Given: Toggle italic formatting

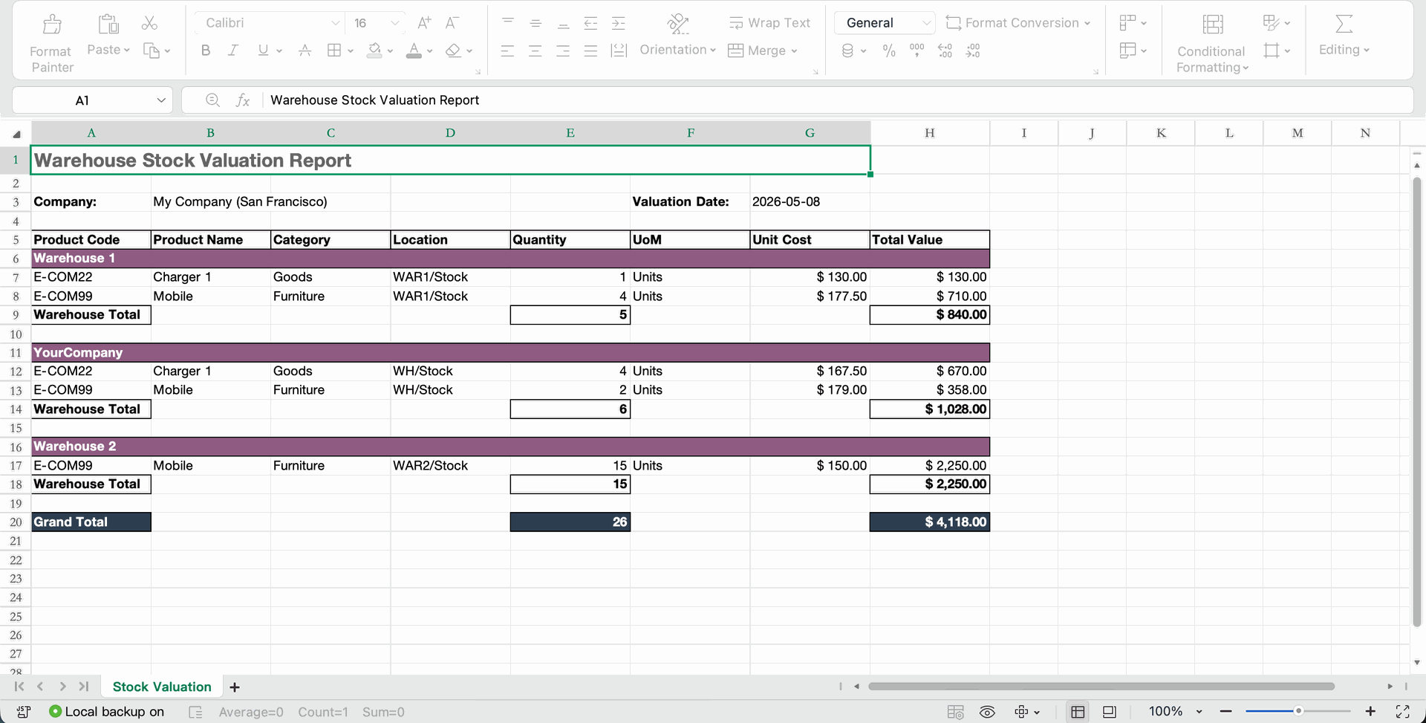Looking at the screenshot, I should [x=233, y=51].
